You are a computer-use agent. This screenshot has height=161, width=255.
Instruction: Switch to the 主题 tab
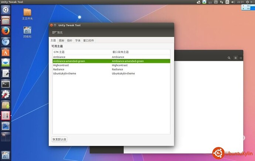click(x=53, y=40)
